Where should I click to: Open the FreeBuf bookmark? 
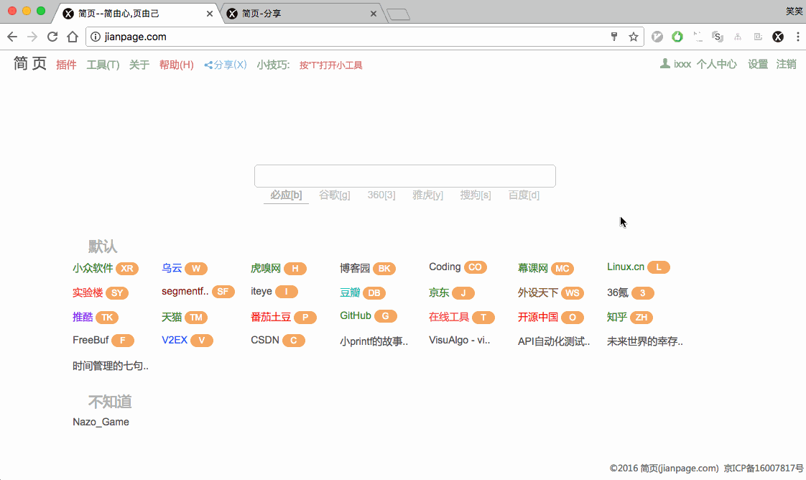(91, 340)
